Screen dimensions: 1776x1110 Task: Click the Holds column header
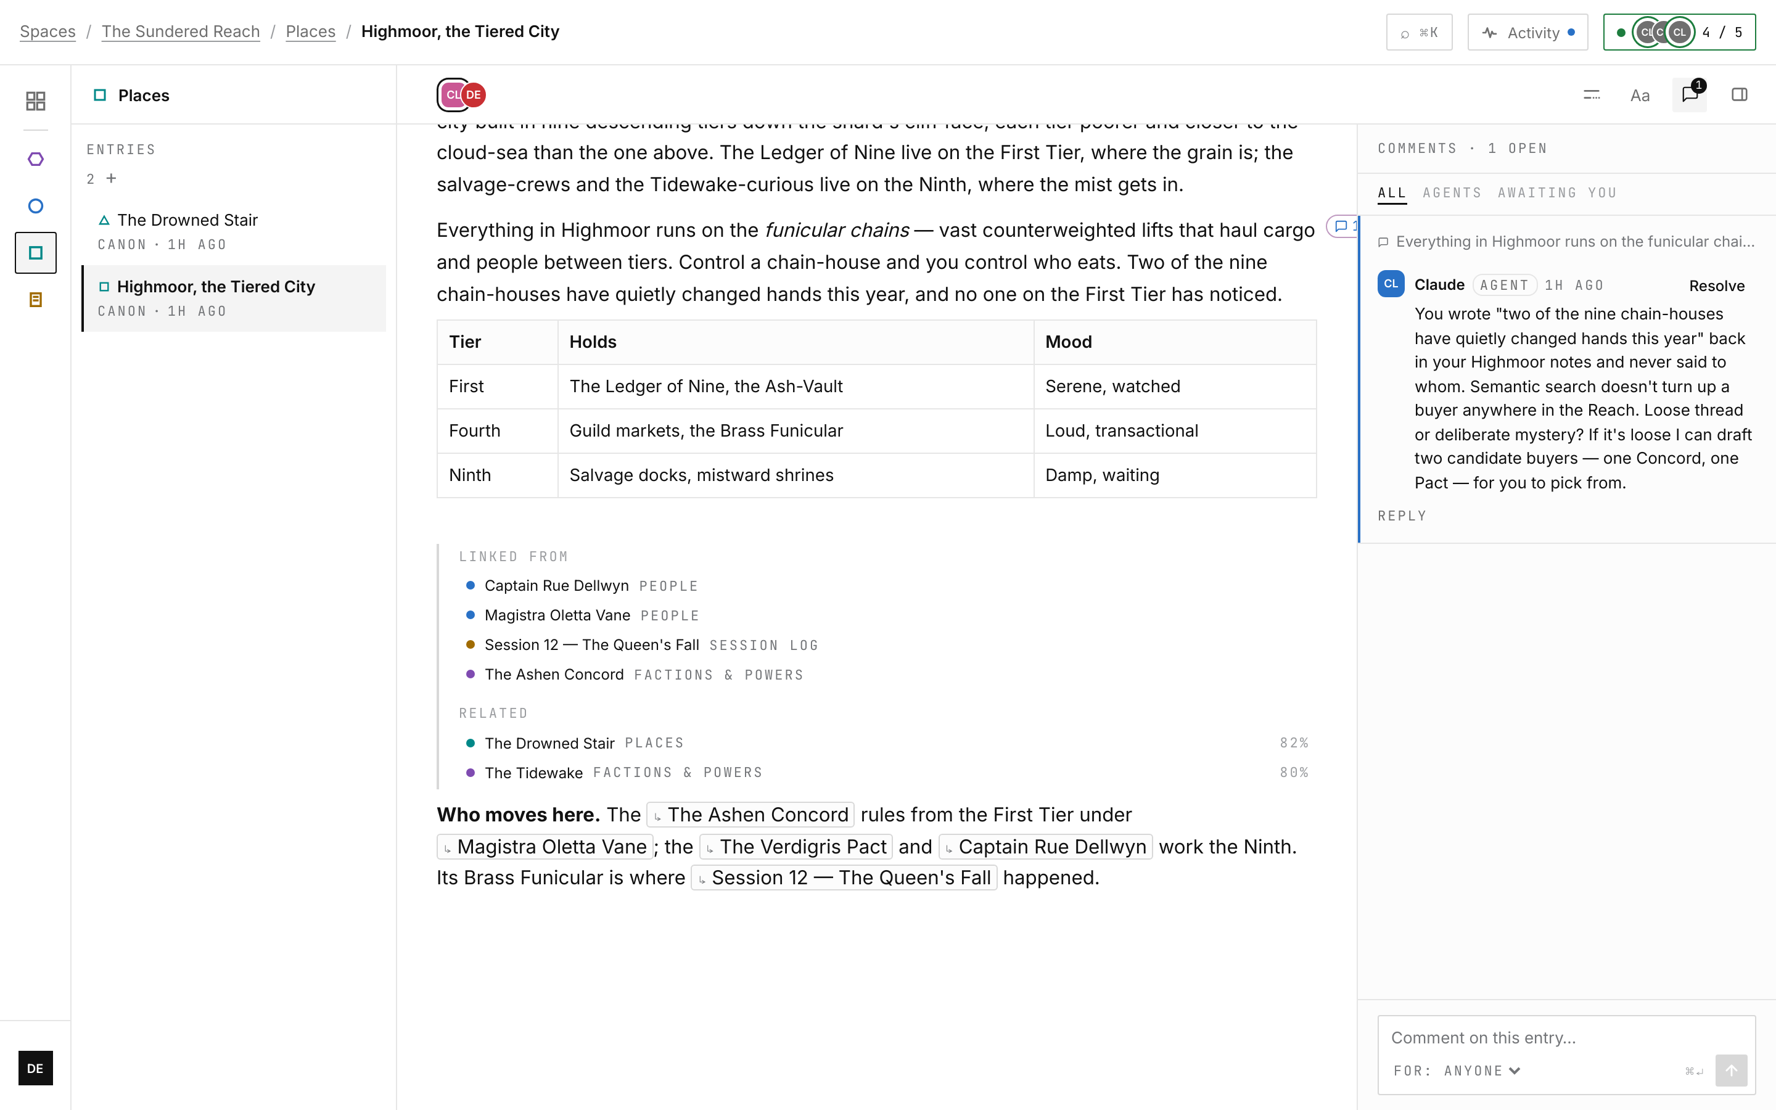coord(795,342)
